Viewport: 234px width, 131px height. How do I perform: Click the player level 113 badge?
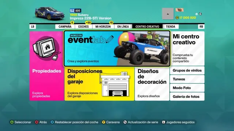click(180, 10)
